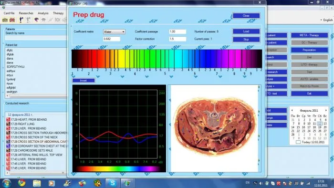The height and width of the screenshot is (188, 334).
Task: Open the Therapy menu
Action: [58, 13]
